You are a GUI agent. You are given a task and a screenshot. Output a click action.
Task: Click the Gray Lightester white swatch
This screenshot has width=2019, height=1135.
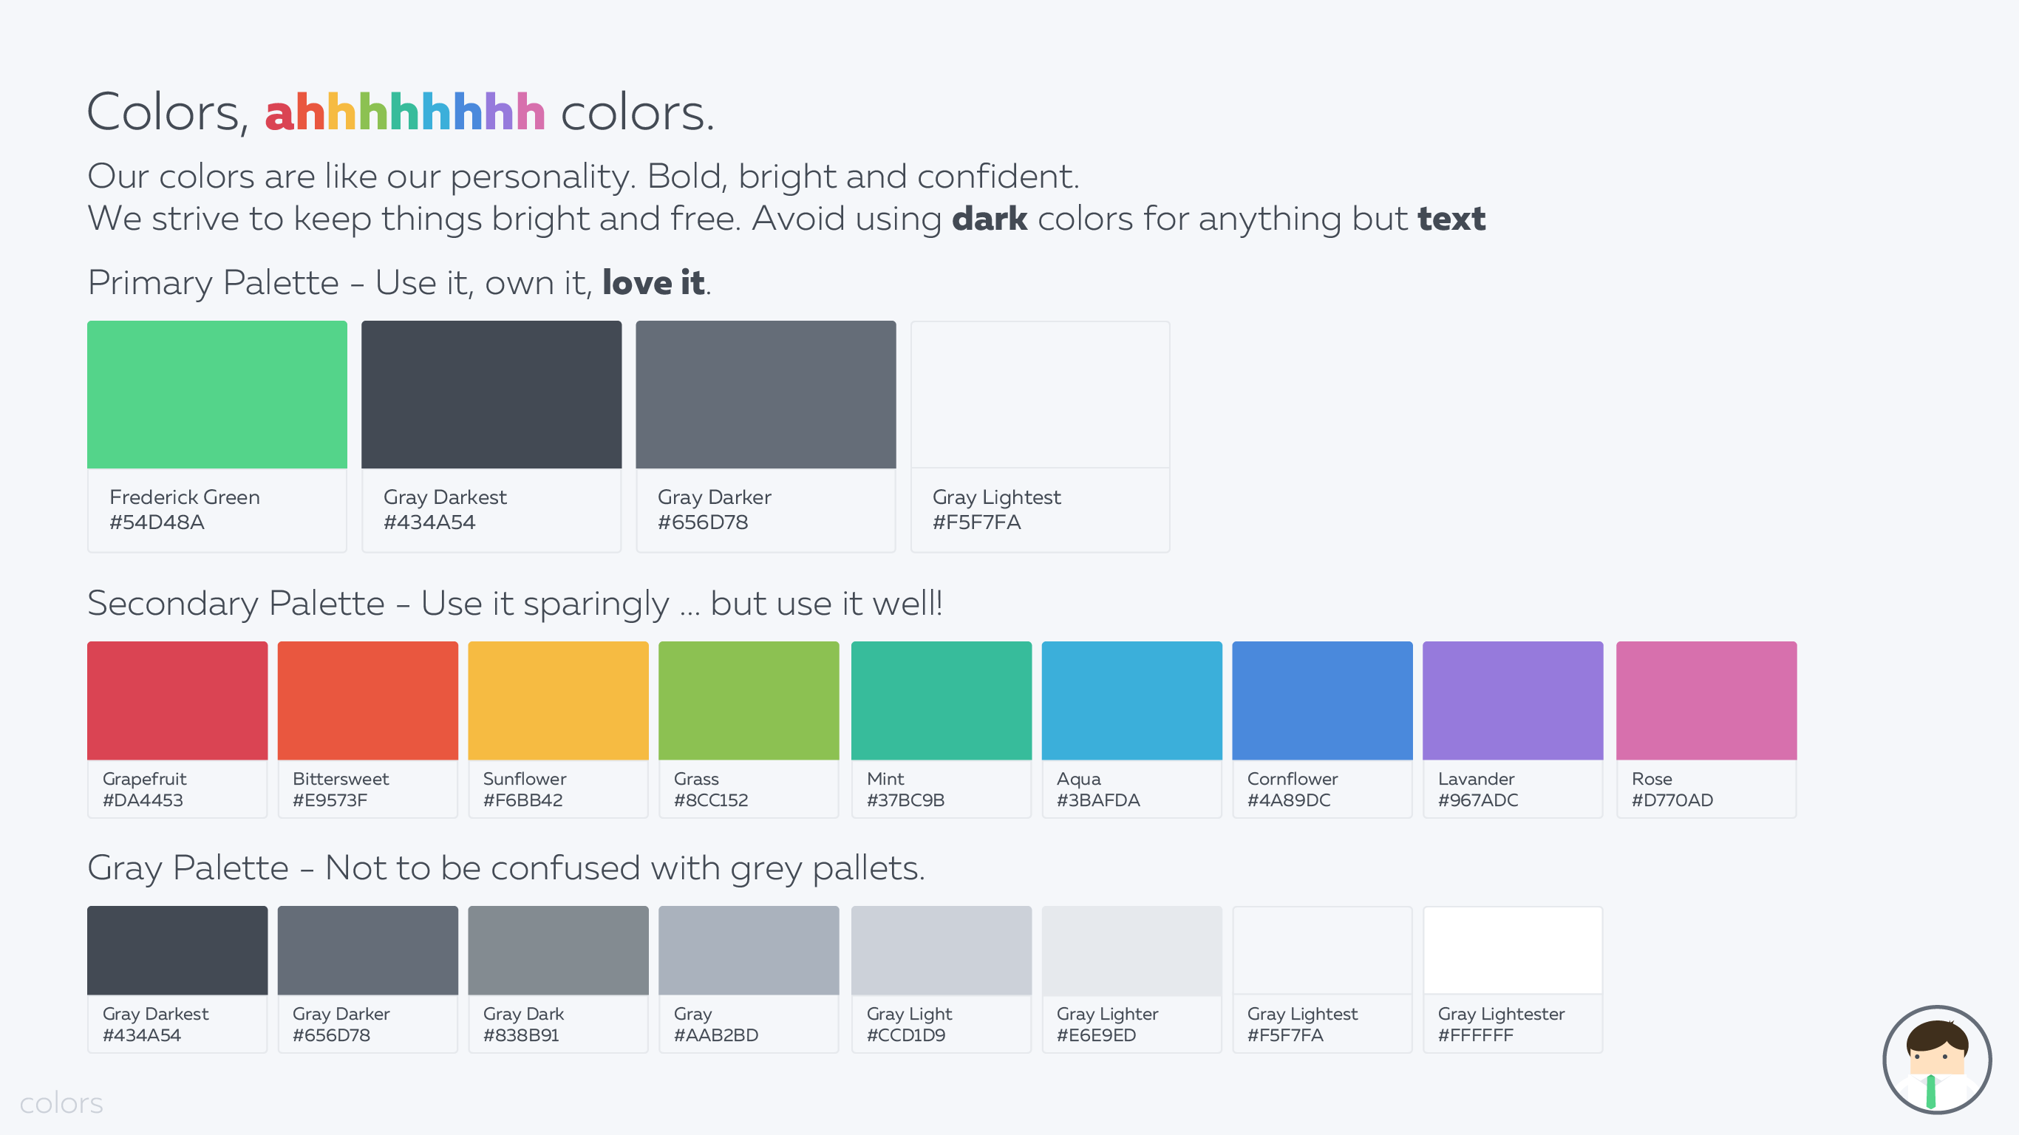(1512, 951)
